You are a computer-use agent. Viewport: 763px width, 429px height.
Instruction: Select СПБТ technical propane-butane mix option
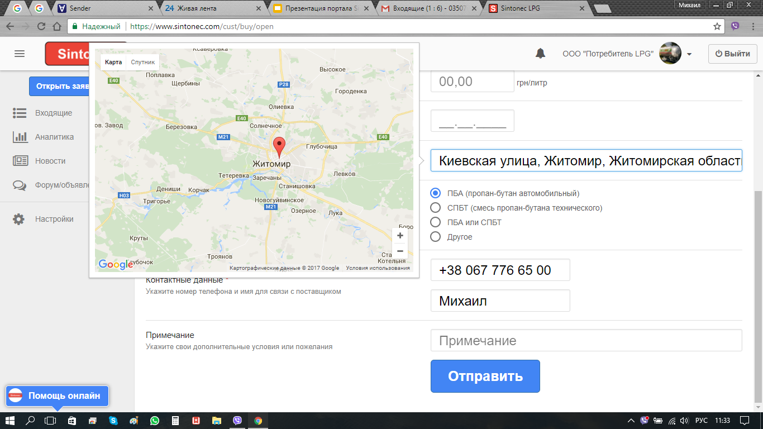436,208
